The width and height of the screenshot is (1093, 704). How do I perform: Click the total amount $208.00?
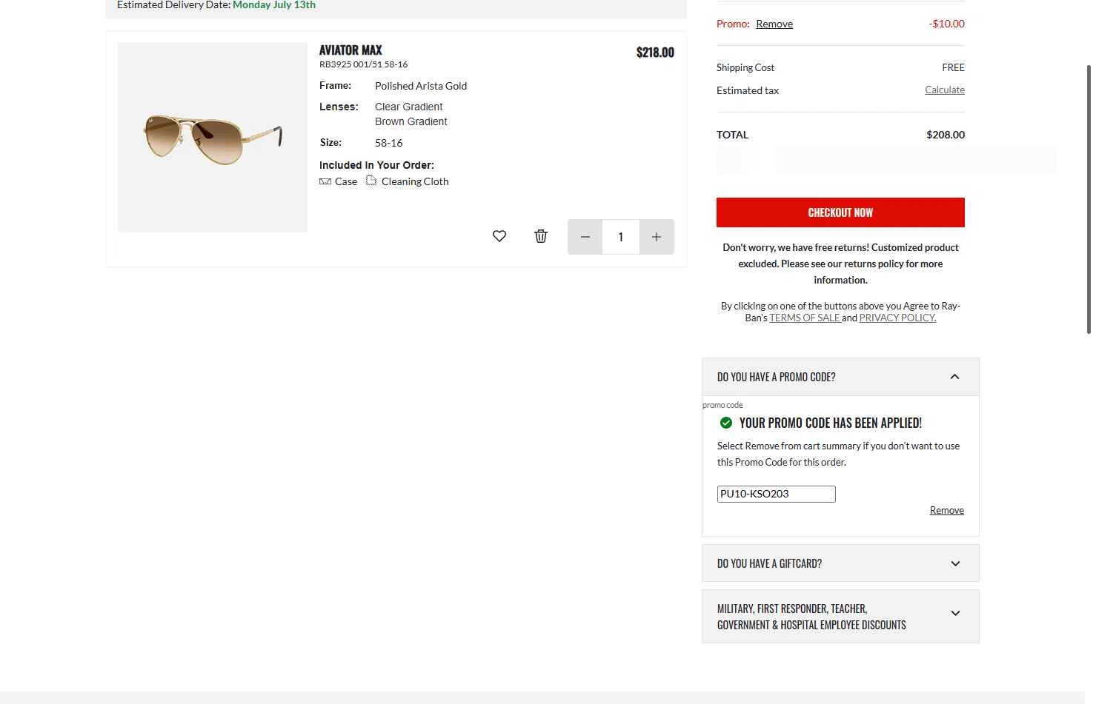[946, 135]
